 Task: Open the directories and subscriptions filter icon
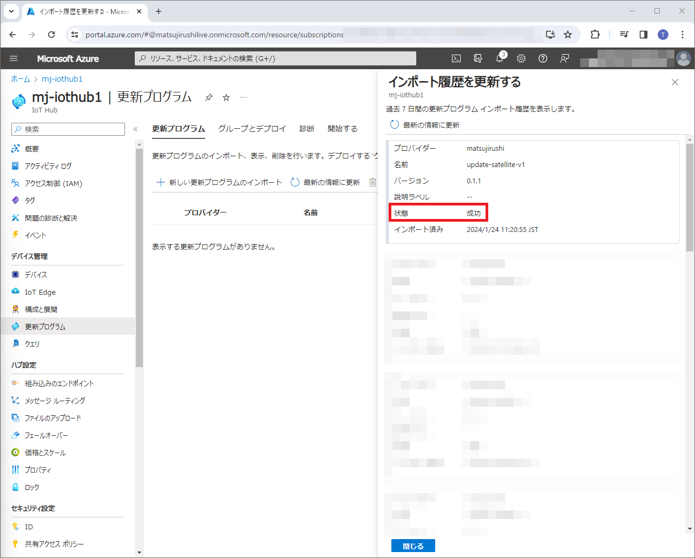pos(478,58)
